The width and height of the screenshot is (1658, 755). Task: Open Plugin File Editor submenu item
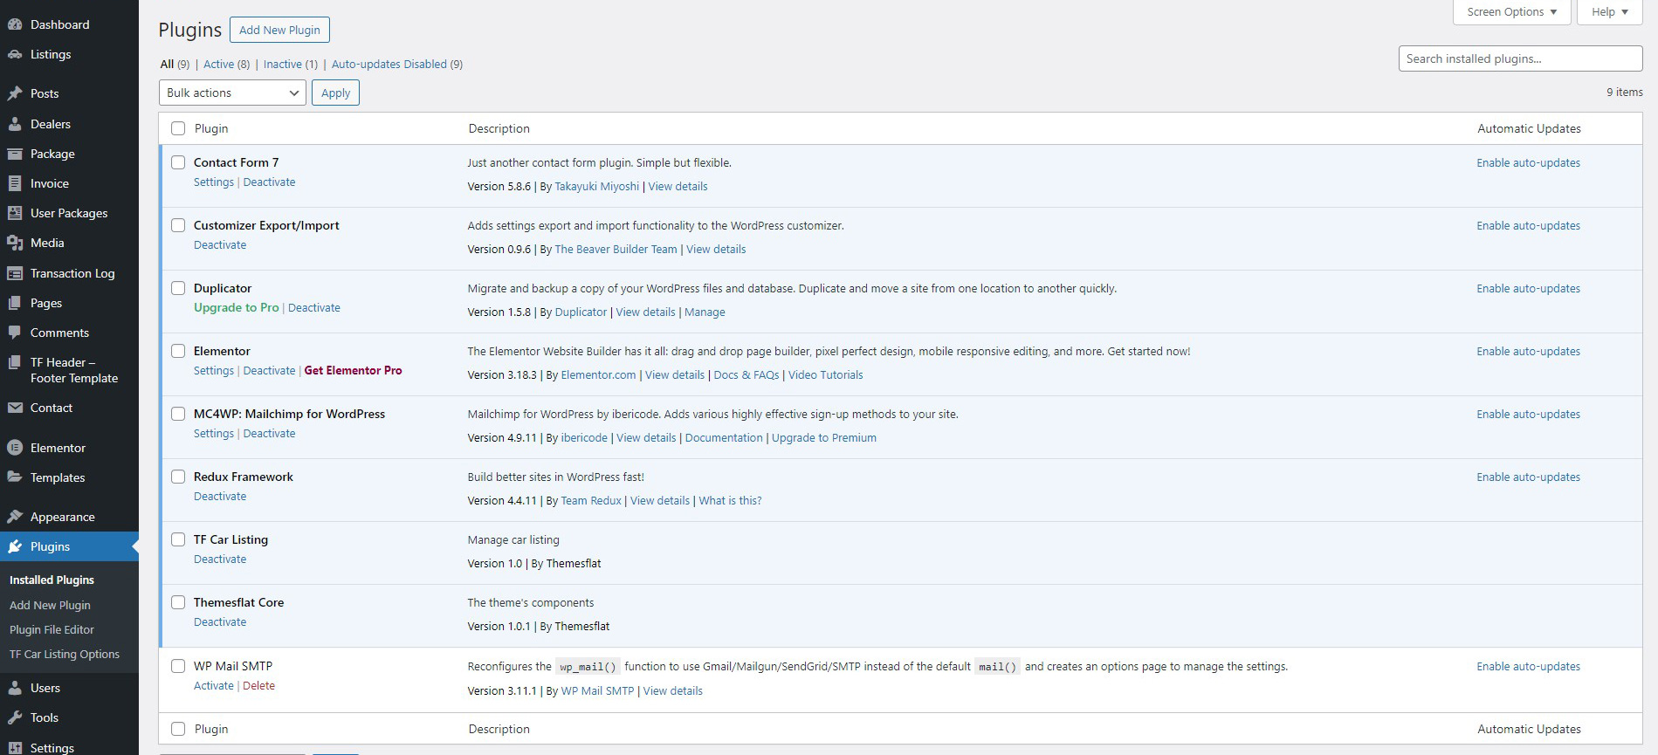(x=52, y=629)
